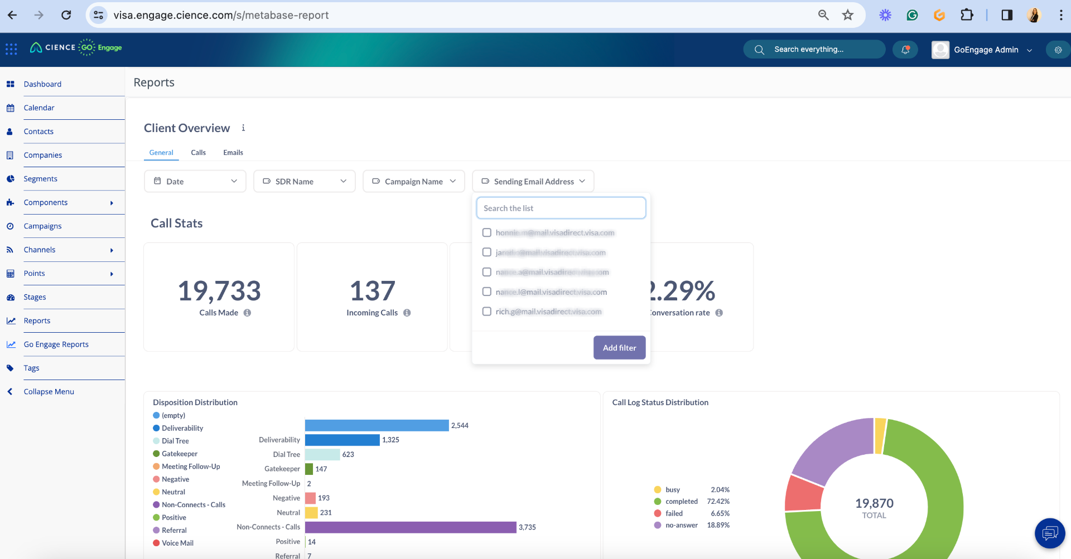
Task: Open Dashboard link in sidebar
Action: [42, 84]
